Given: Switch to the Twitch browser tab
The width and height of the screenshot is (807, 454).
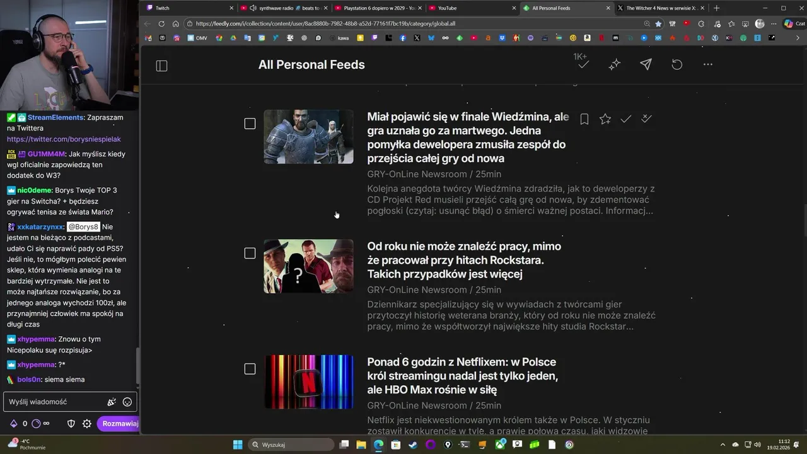Looking at the screenshot, I should click(188, 8).
